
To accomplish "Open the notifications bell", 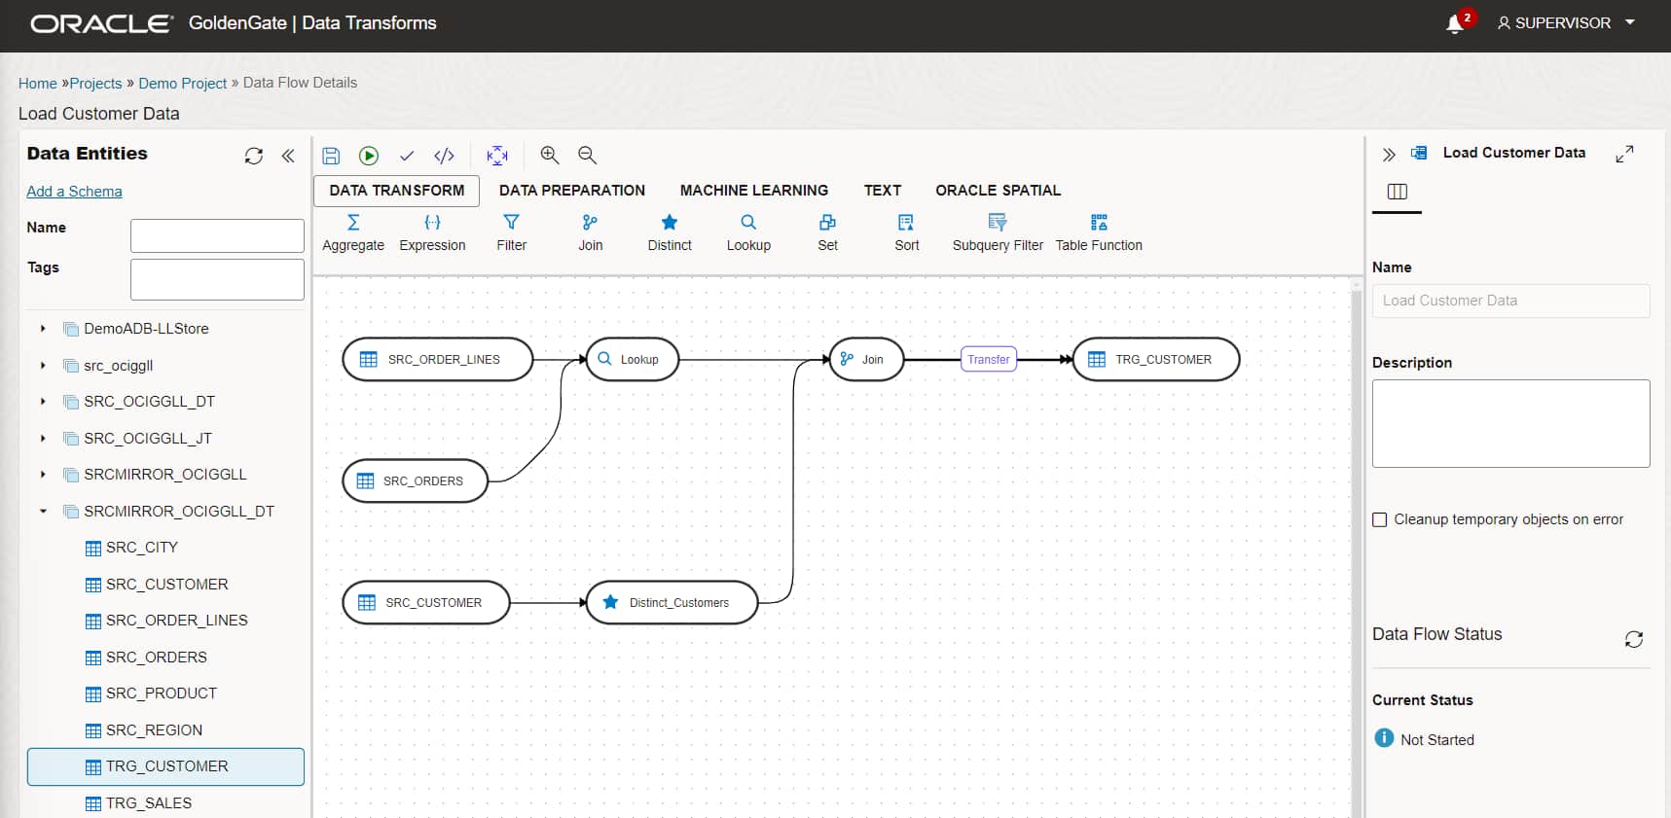I will 1455,23.
